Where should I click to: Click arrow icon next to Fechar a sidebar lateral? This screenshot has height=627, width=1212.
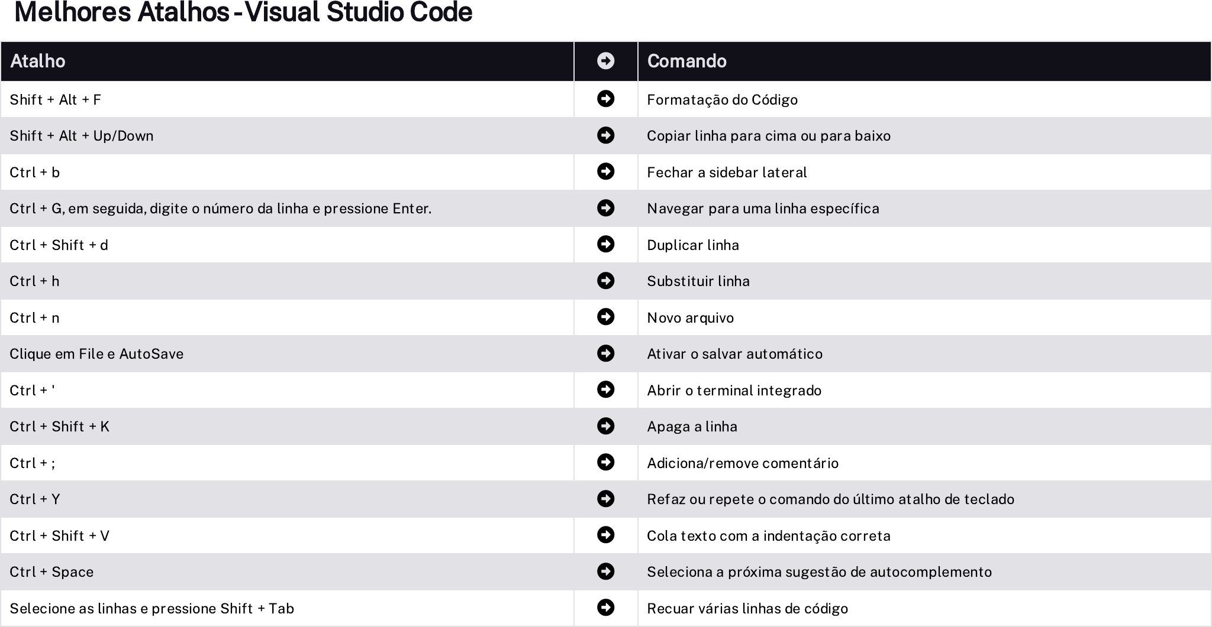coord(605,171)
